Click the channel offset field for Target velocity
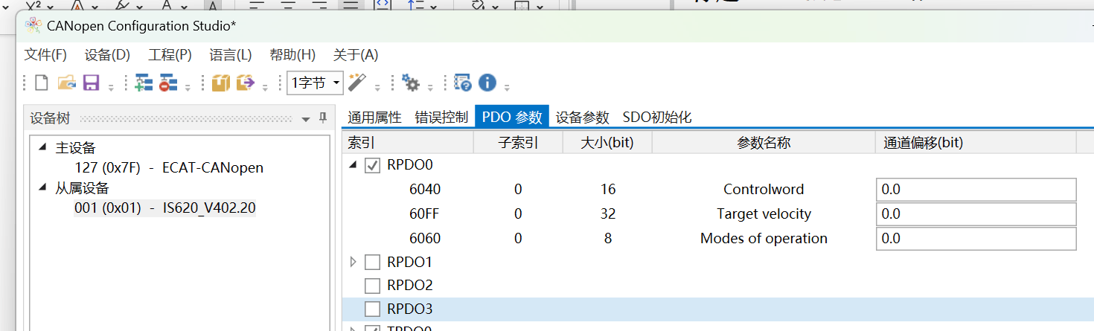The height and width of the screenshot is (331, 1094). pyautogui.click(x=976, y=214)
